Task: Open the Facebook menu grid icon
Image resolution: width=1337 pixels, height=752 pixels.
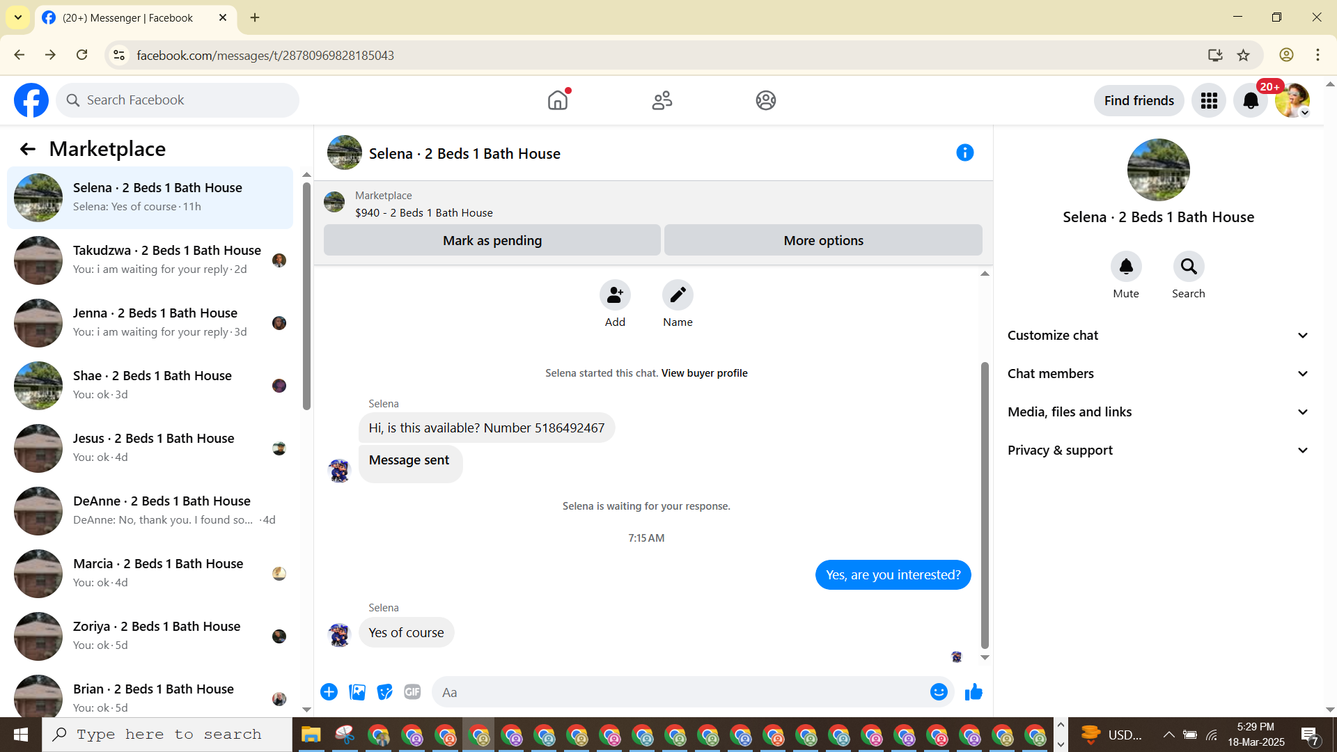Action: (1209, 101)
